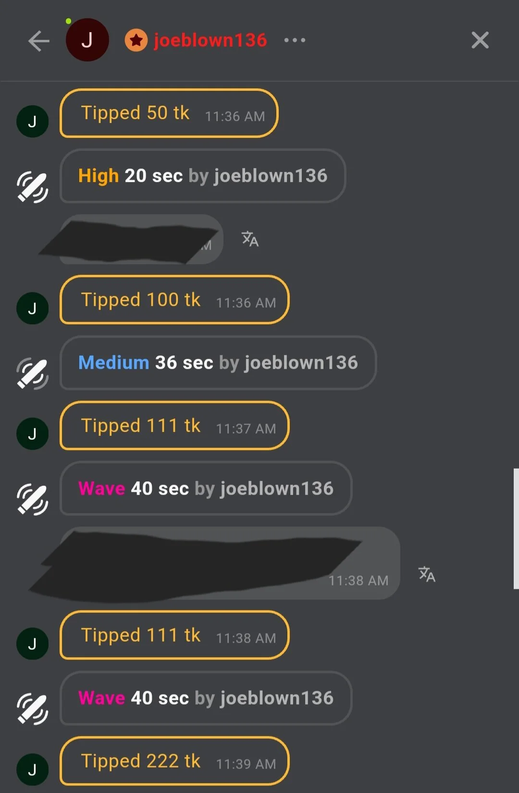
Task: Click the Medium 36 sec activity bubble
Action: coord(218,363)
